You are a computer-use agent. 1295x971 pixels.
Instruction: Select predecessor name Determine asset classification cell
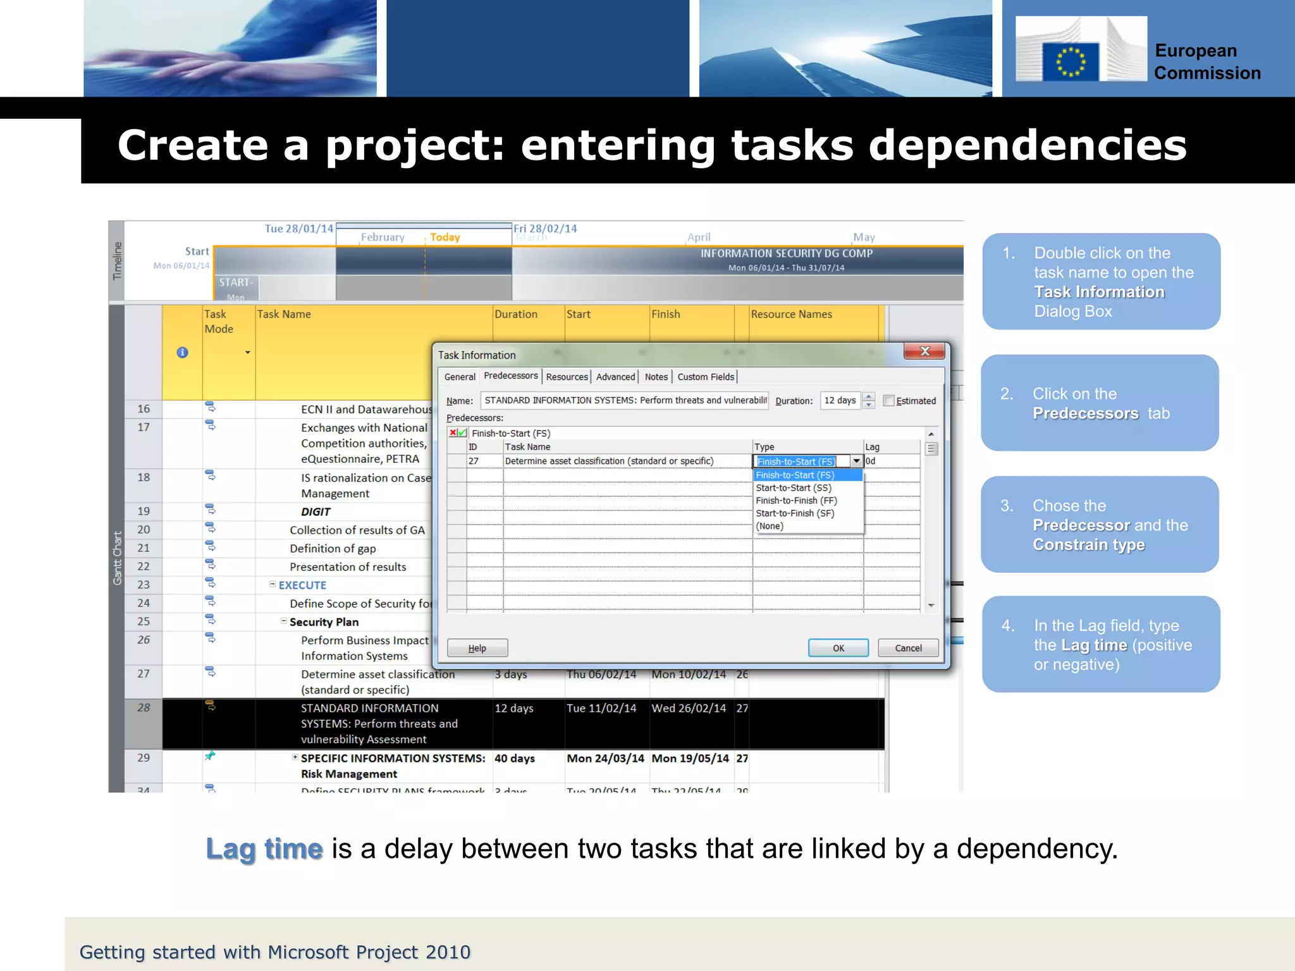627,461
